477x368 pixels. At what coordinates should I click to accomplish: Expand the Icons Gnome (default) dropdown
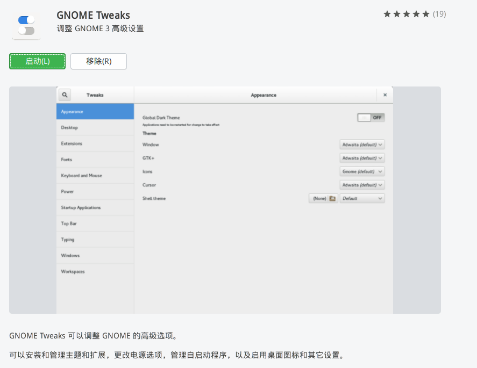pos(362,171)
